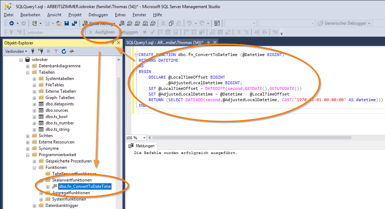Click the Copy icon in the toolbar
Viewport: 385px width, 209px height.
(x=171, y=23)
